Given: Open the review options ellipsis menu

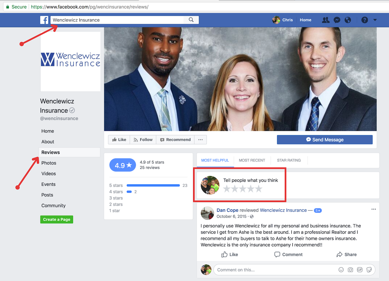Looking at the screenshot, I should 373,209.
